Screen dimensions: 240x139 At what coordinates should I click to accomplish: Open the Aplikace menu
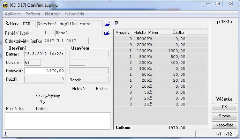click(13, 14)
